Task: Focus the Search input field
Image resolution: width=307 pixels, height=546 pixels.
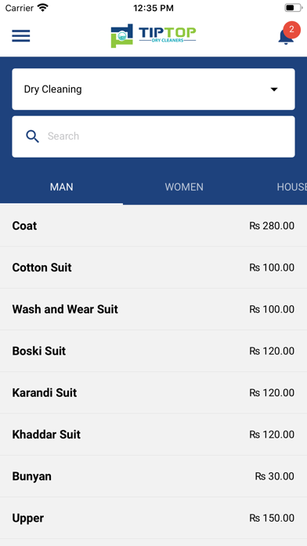Action: [x=153, y=136]
